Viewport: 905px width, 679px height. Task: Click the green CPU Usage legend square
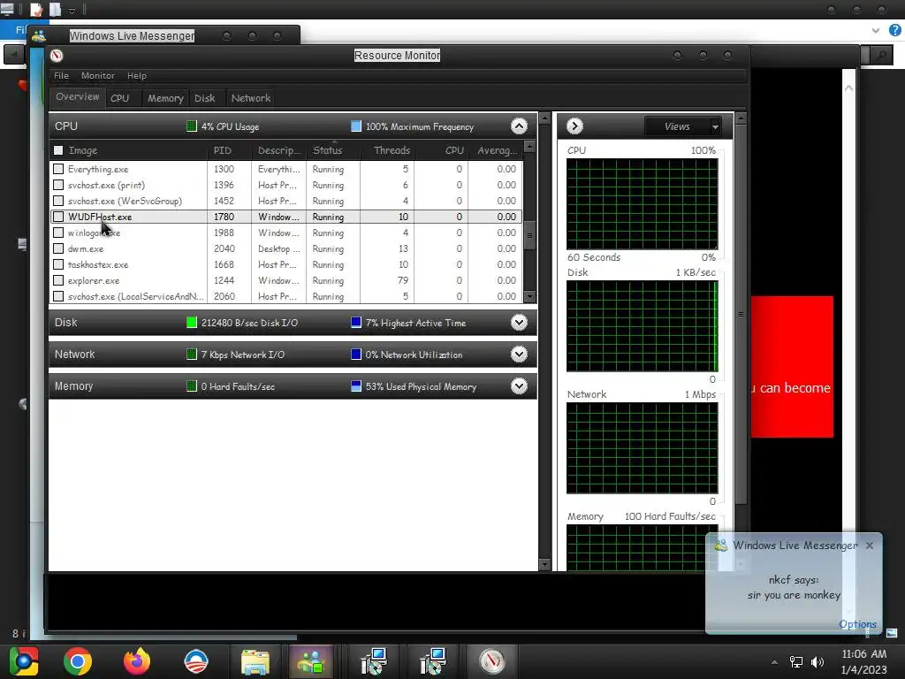(x=192, y=126)
